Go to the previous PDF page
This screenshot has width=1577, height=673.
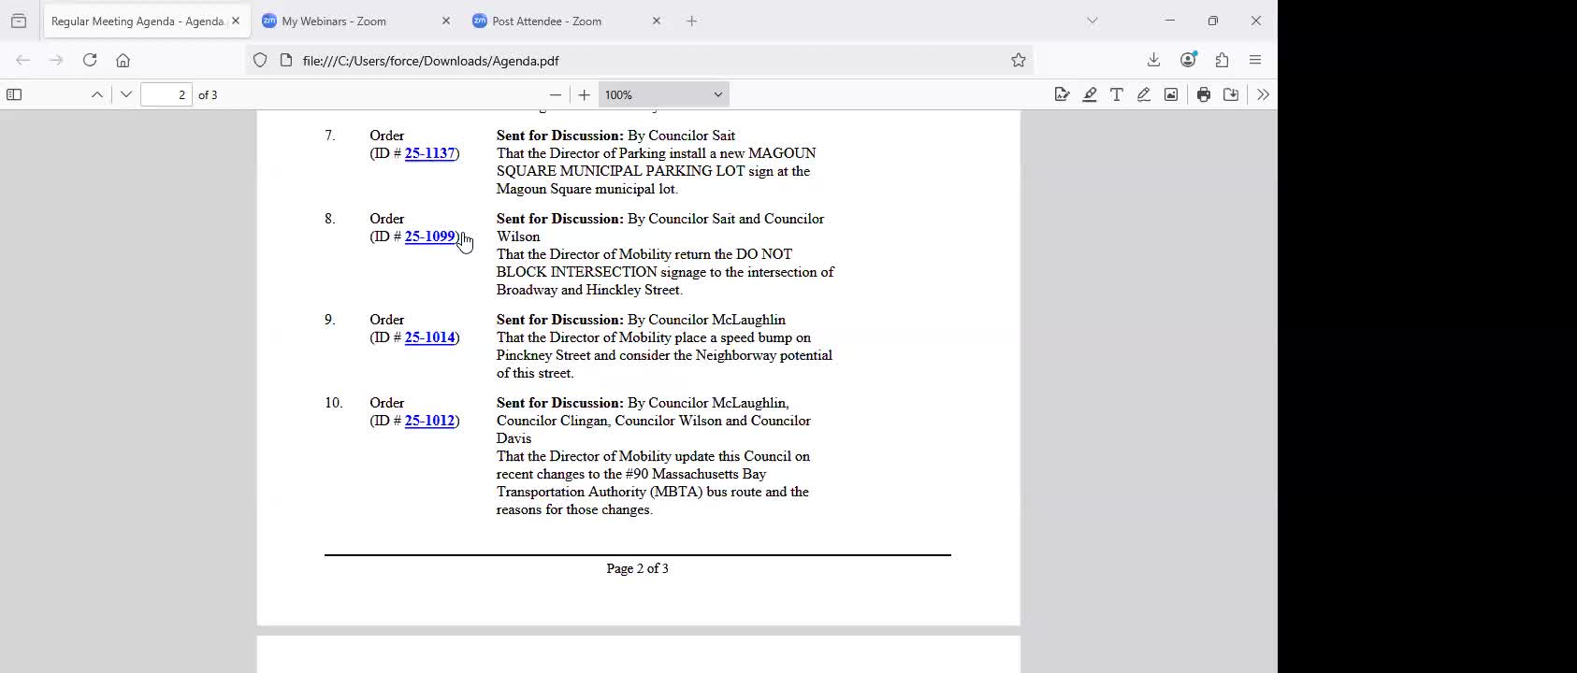pos(97,94)
